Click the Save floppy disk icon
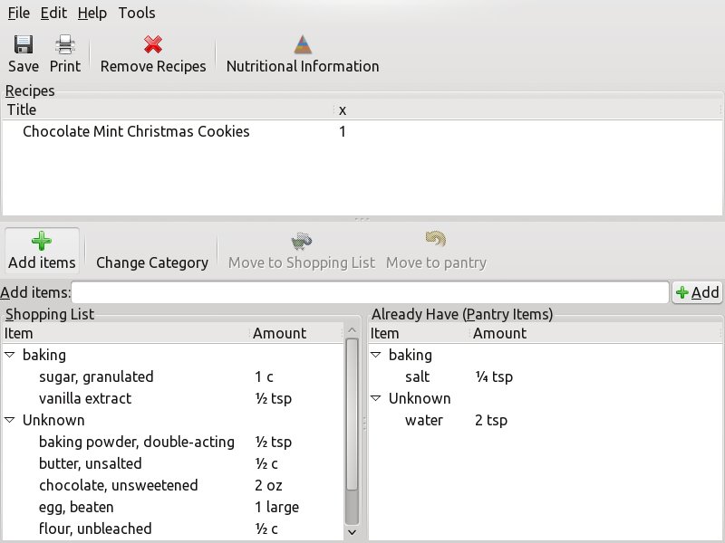 (x=24, y=44)
